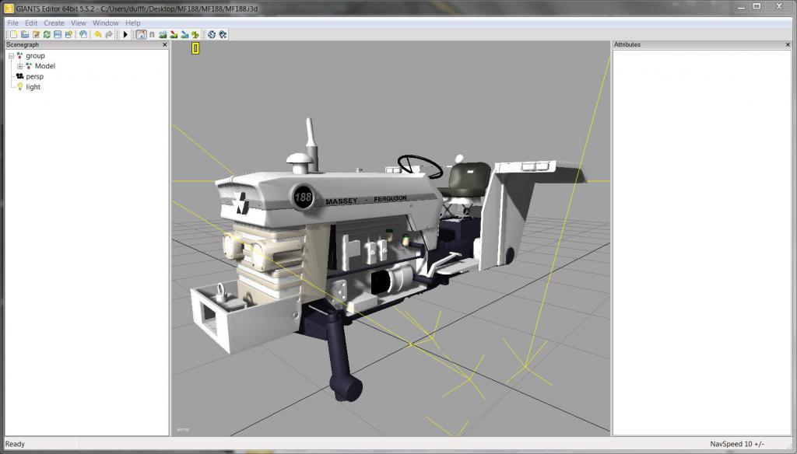
Task: Maximize the GIANTS Editor window
Action: tap(757, 6)
